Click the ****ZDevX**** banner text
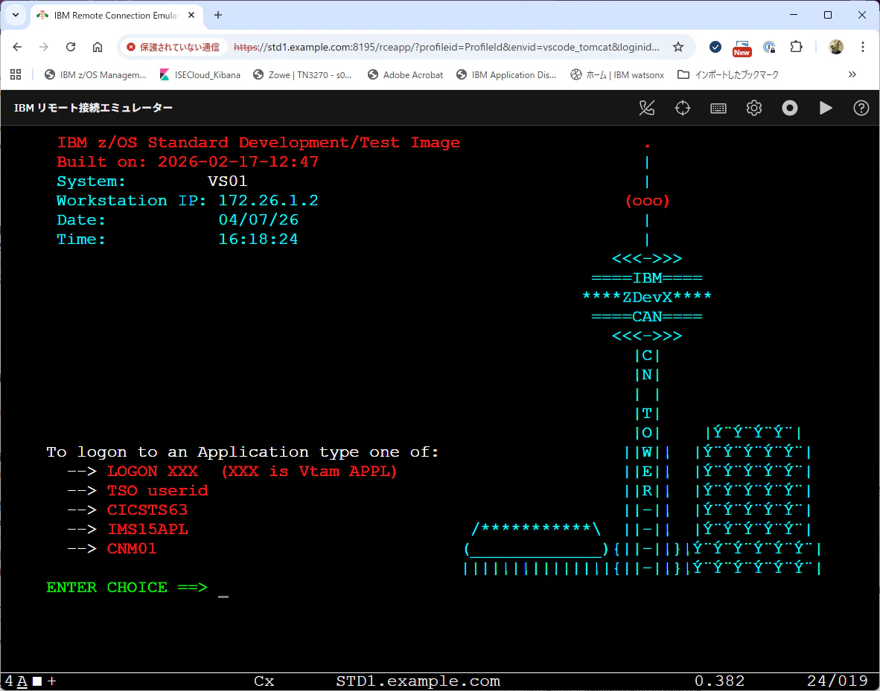 [647, 298]
